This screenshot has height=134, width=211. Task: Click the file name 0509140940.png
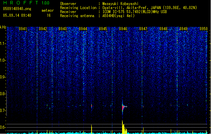tap(17, 9)
